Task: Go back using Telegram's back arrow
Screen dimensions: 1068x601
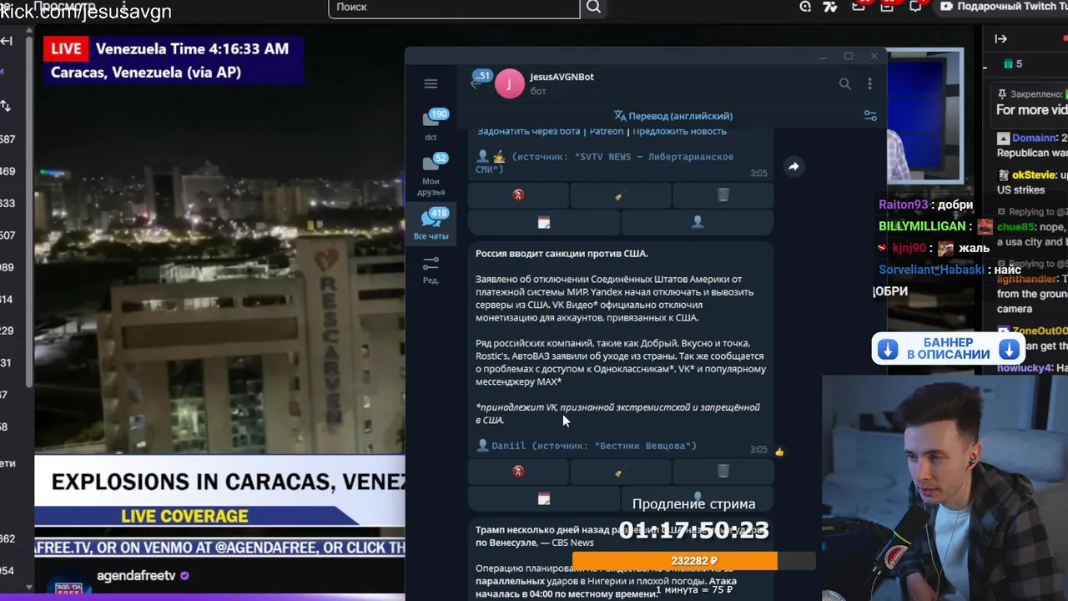Action: pyautogui.click(x=476, y=83)
